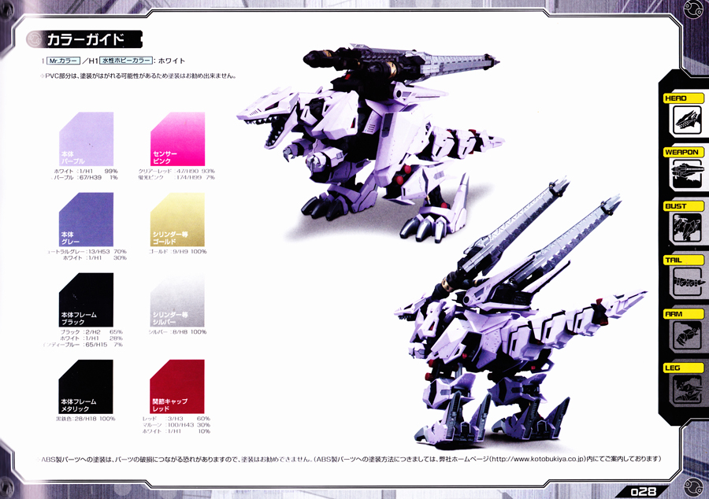Click the ゴールド :9/H9 100% recipe line
This screenshot has height=499, width=709.
177,252
